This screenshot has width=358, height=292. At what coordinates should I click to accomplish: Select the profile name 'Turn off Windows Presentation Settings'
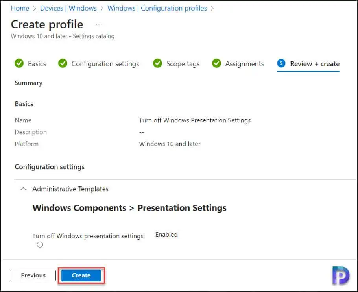pos(195,120)
